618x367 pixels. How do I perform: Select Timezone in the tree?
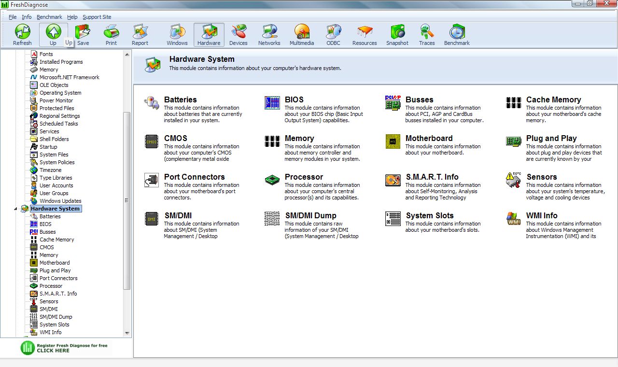pos(50,170)
